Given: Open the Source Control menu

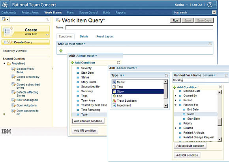Looking at the screenshot, I should [88, 13].
